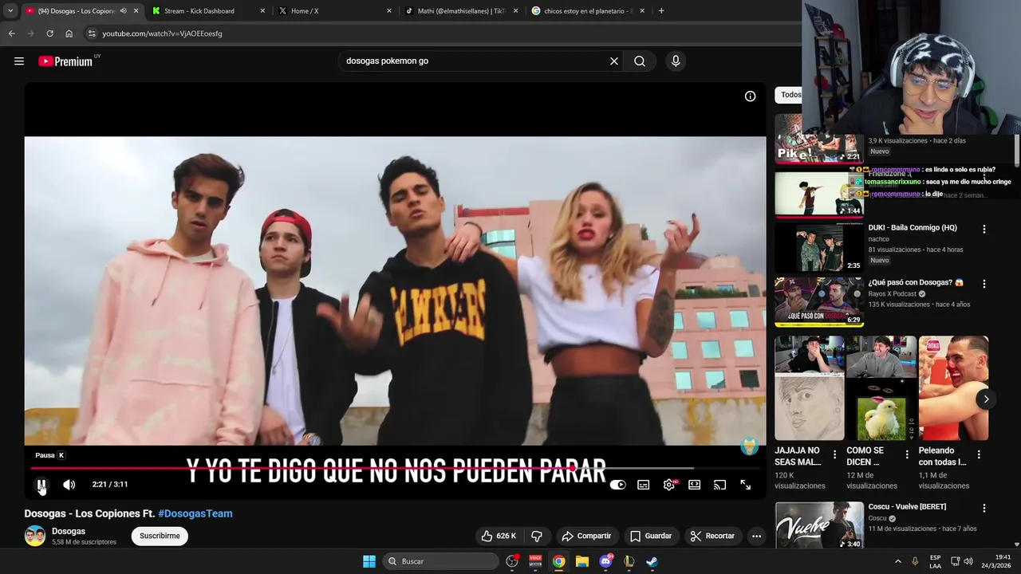Go to browser home page
Screen dimensions: 1021x574
point(69,33)
